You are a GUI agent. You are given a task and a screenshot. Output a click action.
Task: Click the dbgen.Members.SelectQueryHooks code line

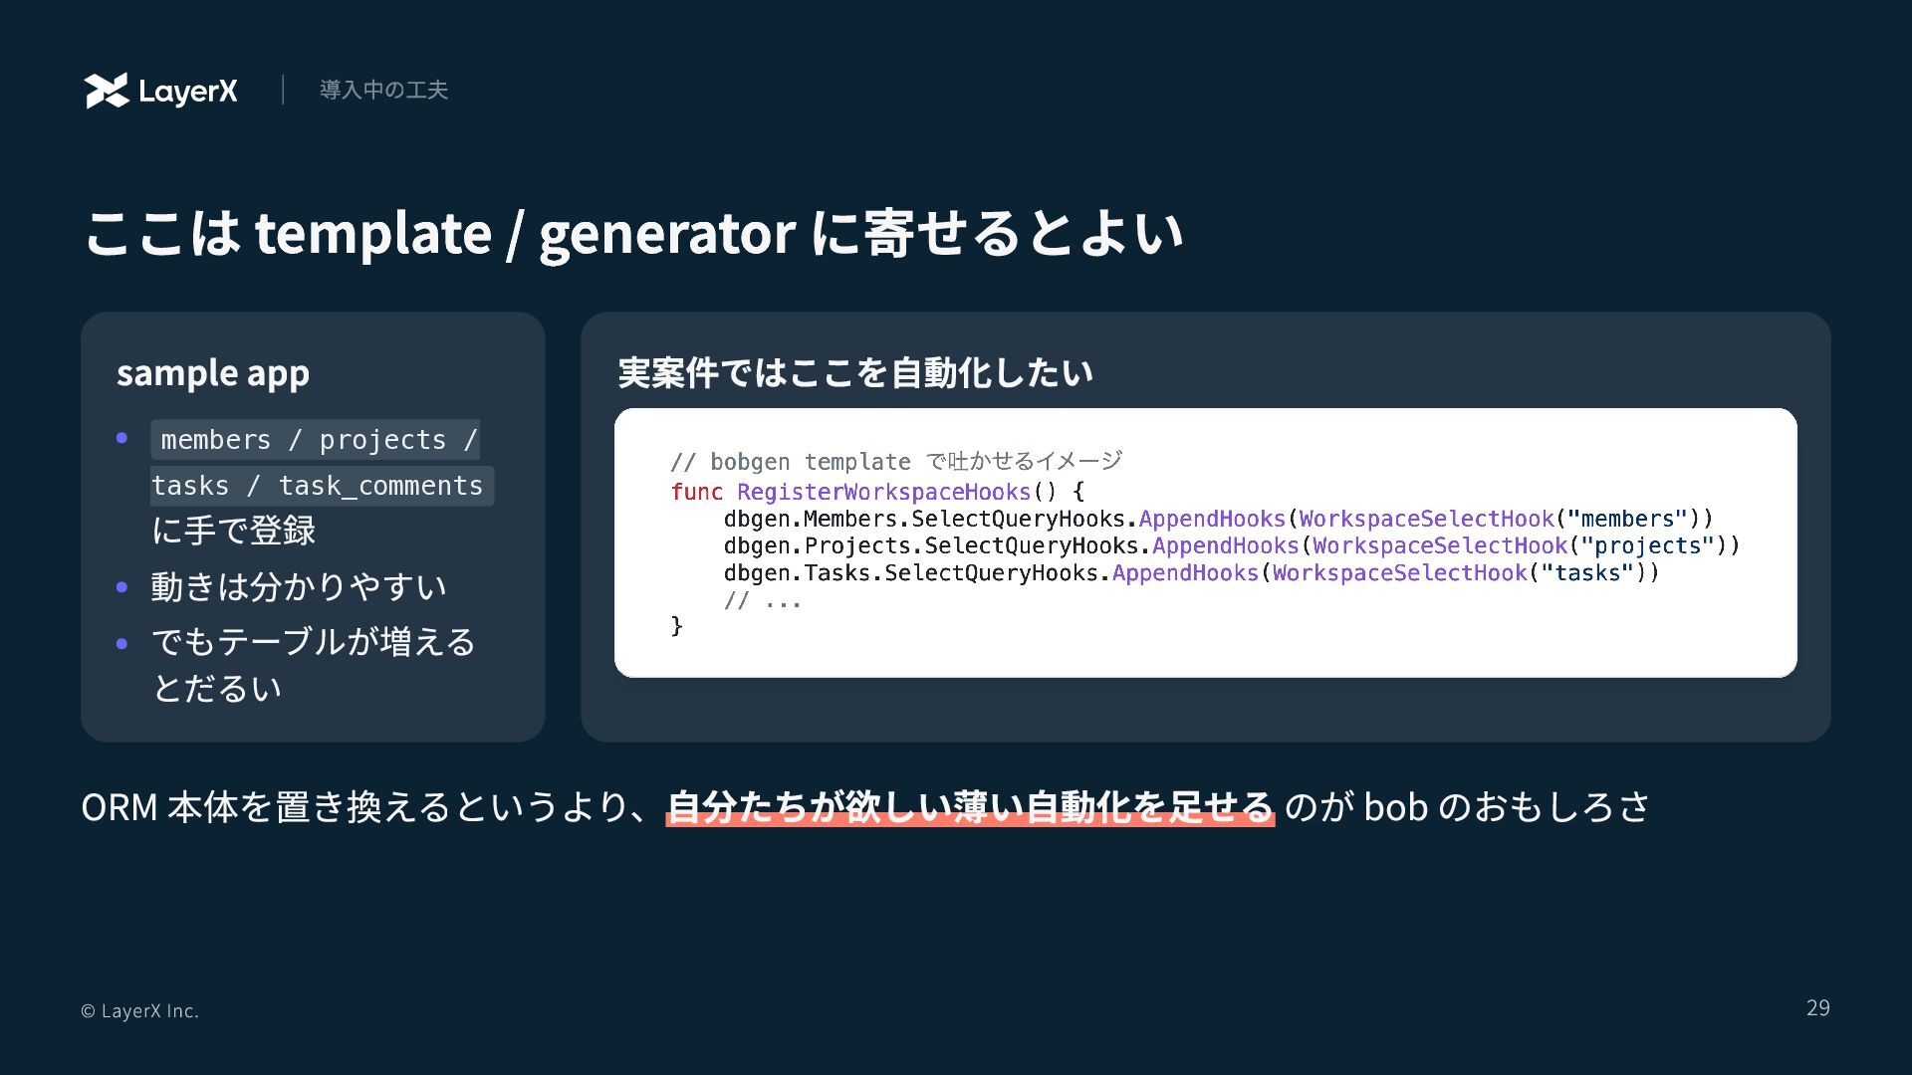1217,519
